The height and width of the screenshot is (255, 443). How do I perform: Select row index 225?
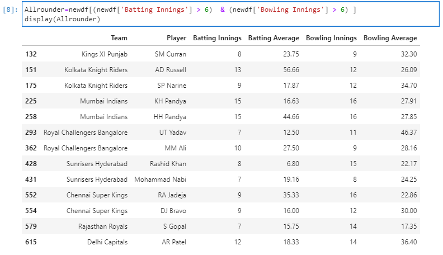tap(31, 101)
